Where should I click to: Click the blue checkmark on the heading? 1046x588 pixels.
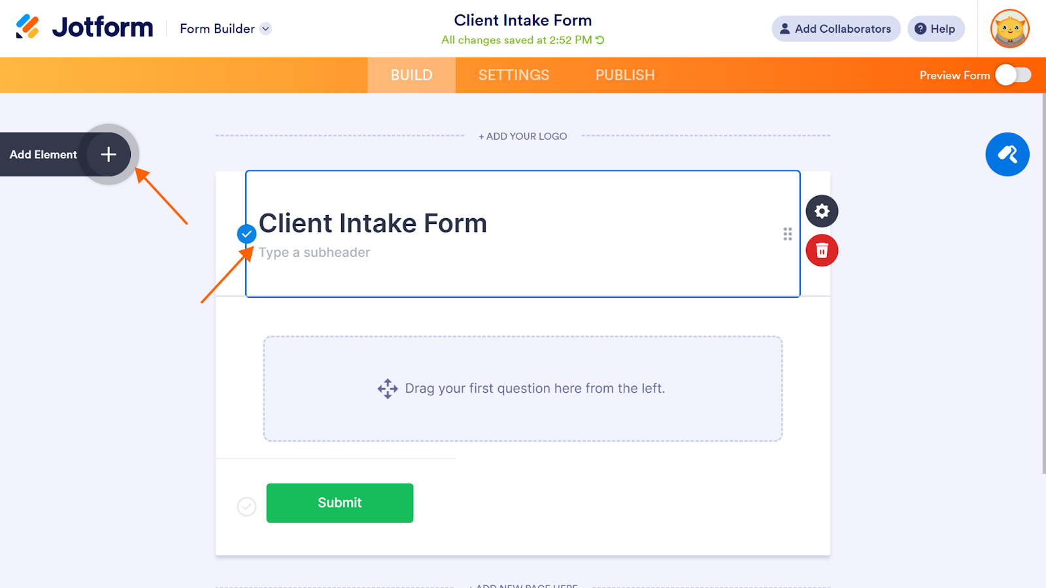(246, 234)
